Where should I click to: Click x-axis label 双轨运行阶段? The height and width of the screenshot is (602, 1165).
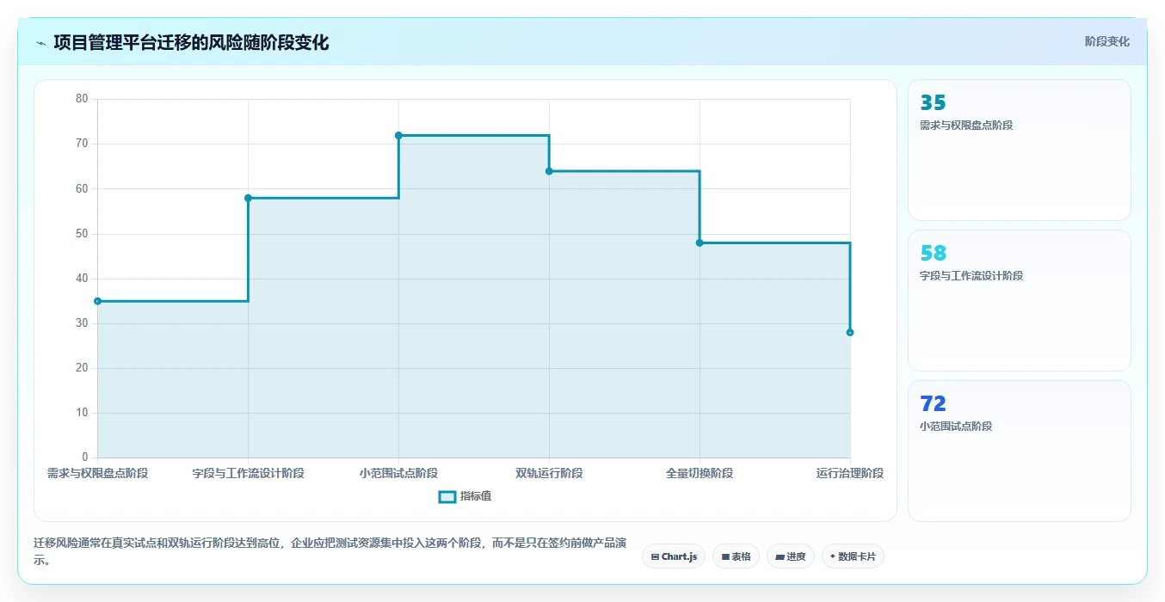tap(549, 473)
